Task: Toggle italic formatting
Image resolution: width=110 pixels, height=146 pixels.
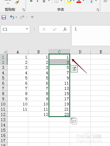Action: point(38,1)
